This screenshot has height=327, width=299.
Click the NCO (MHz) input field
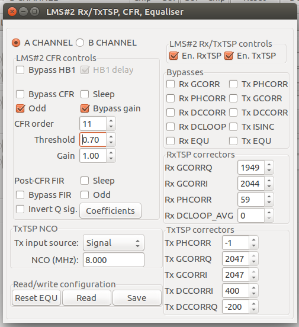[114, 260]
